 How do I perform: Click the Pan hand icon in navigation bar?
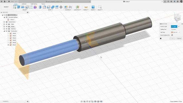pos(87,102)
